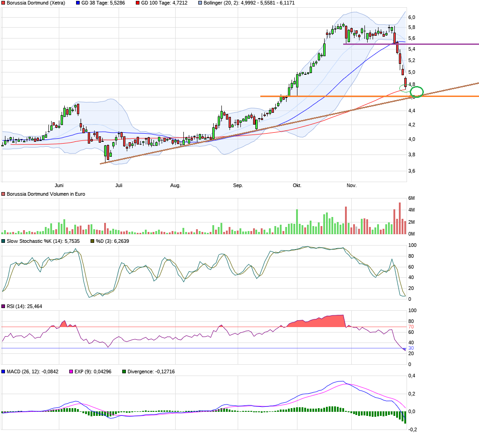
Task: Click the 'Okt.' month axis label
Action: click(297, 186)
